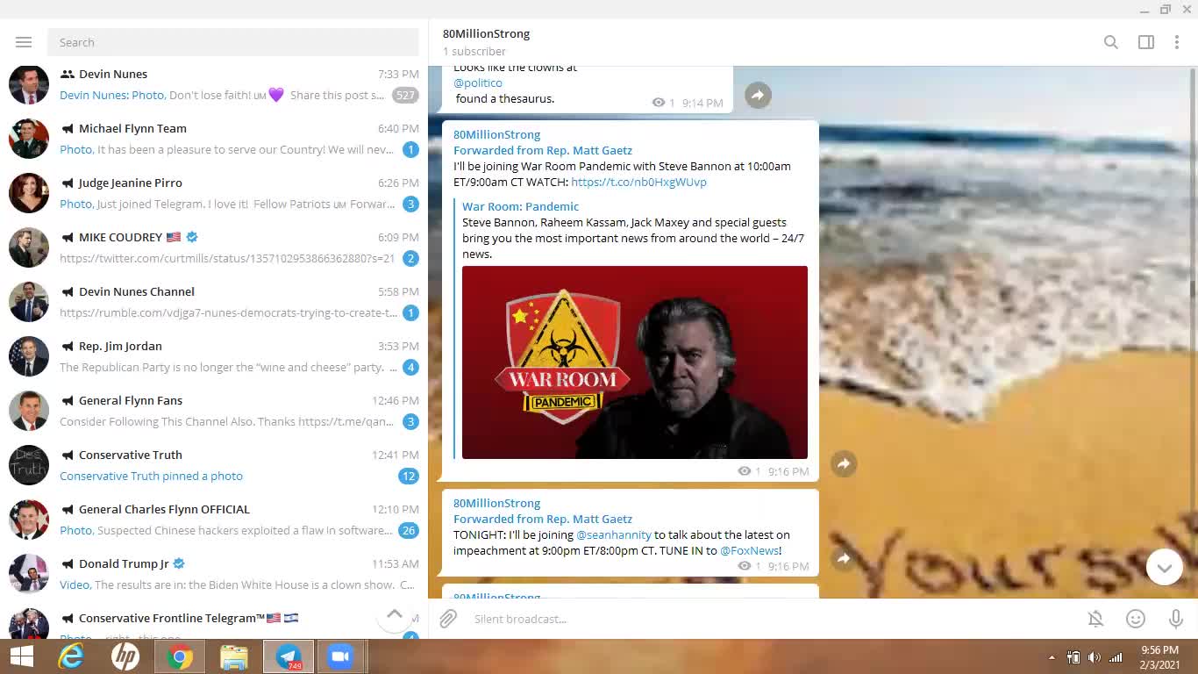Click view count eye on 9:14 PM message

[659, 103]
